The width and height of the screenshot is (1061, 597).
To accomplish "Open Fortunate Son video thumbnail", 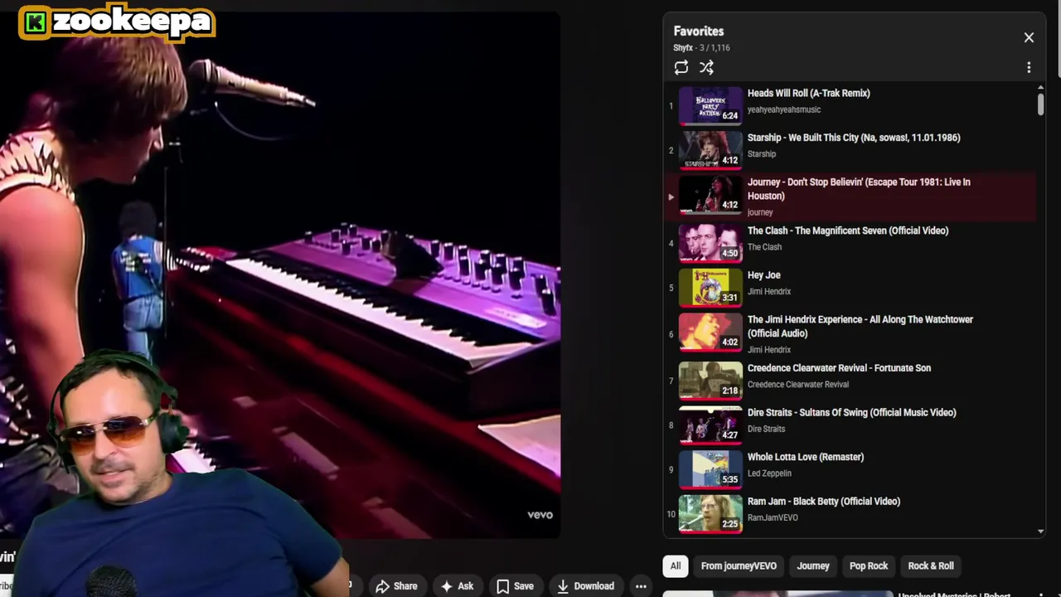I will pos(710,381).
